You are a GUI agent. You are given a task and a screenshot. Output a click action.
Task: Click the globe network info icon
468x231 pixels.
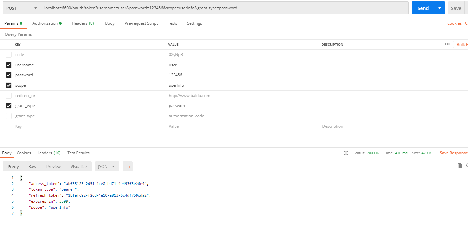346,153
